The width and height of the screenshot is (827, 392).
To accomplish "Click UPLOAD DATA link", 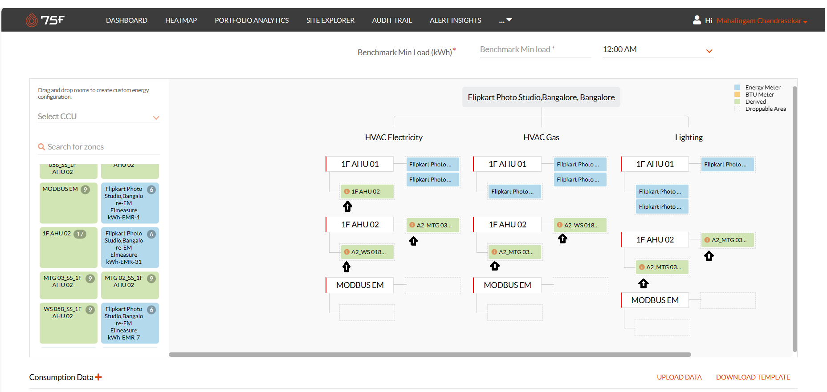I will (x=679, y=377).
